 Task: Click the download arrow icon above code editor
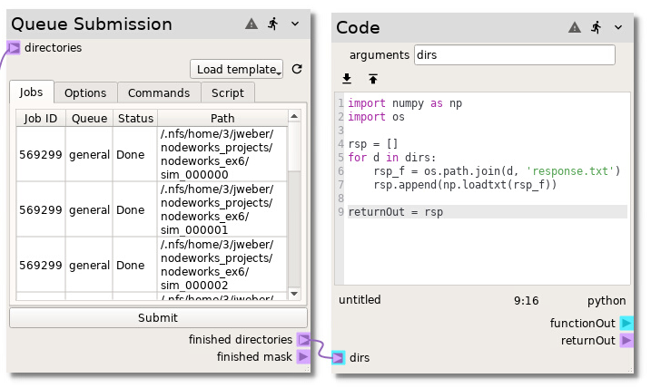click(347, 80)
